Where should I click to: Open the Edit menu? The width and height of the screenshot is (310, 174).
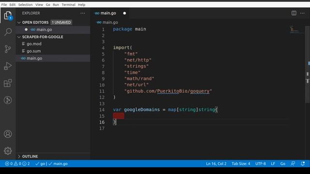(13, 4)
